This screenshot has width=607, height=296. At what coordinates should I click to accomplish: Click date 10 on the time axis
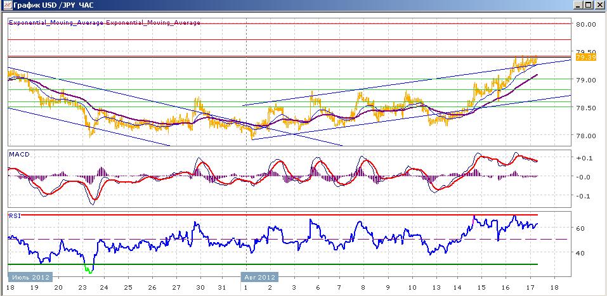(413, 288)
